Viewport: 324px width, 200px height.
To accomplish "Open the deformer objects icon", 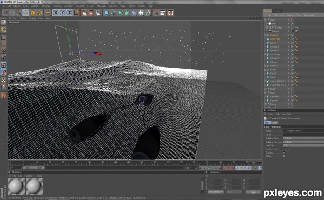I will pos(134,12).
